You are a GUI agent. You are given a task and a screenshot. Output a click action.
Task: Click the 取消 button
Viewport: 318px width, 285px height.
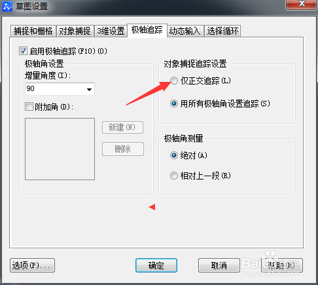pyautogui.click(x=219, y=265)
